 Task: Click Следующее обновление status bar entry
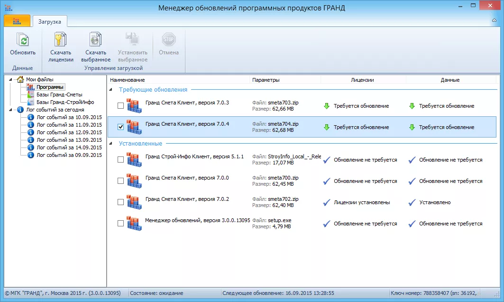tap(278, 293)
